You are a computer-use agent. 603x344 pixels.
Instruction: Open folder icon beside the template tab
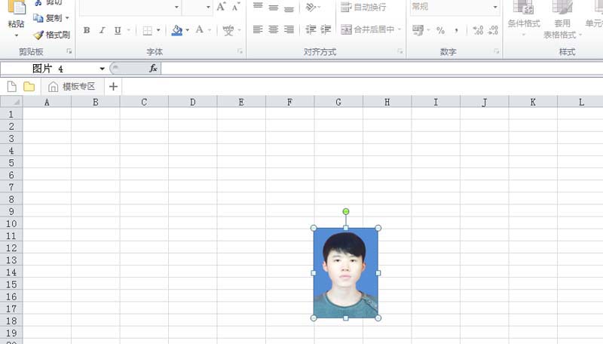(29, 87)
